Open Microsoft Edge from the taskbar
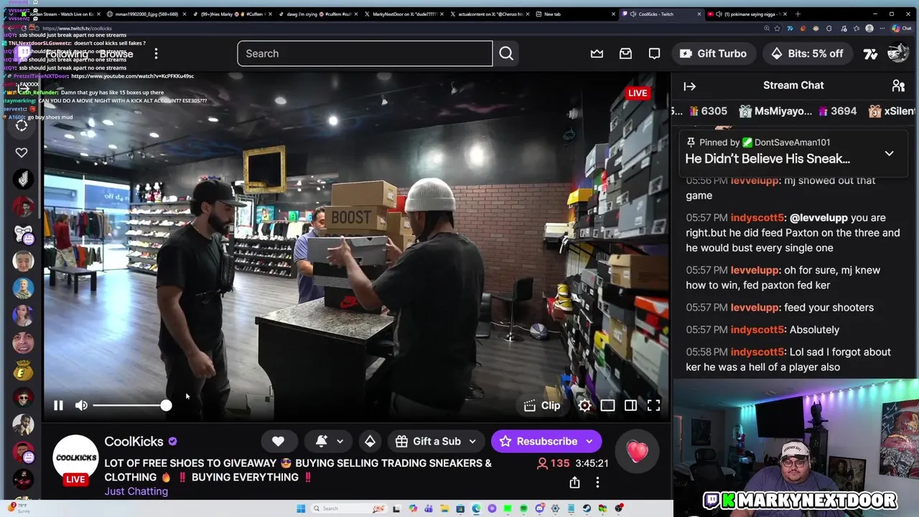The width and height of the screenshot is (919, 517). [476, 508]
